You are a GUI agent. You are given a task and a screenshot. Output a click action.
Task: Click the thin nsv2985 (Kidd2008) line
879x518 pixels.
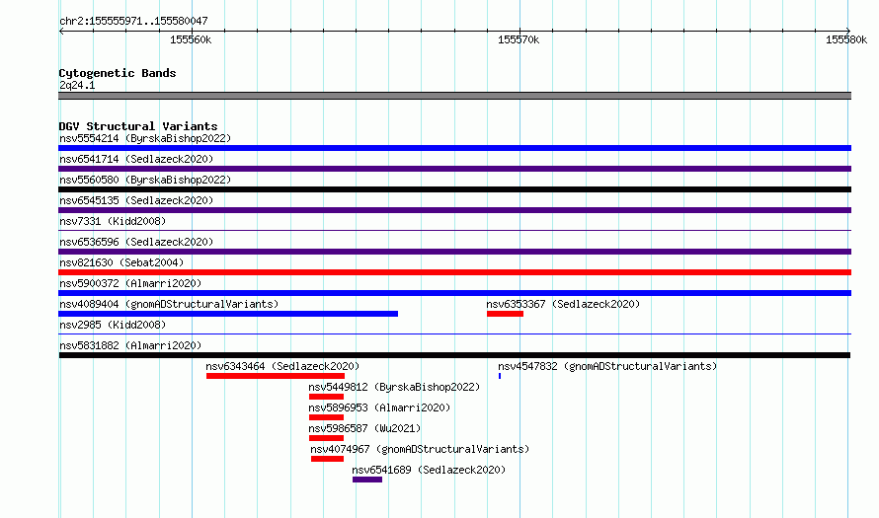click(x=454, y=333)
